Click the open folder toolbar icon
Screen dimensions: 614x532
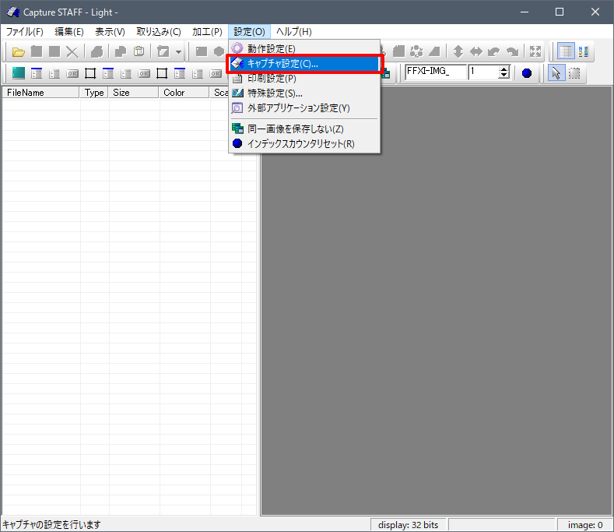pos(18,51)
